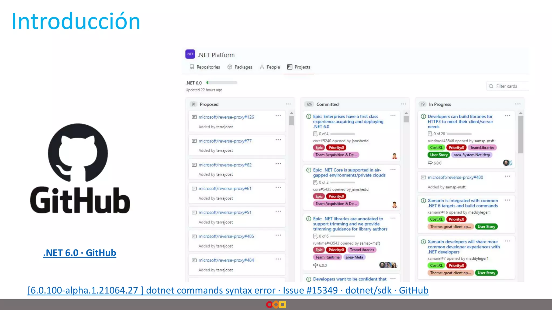Open the Proposed column options menu
This screenshot has width=552, height=310.
click(x=289, y=104)
